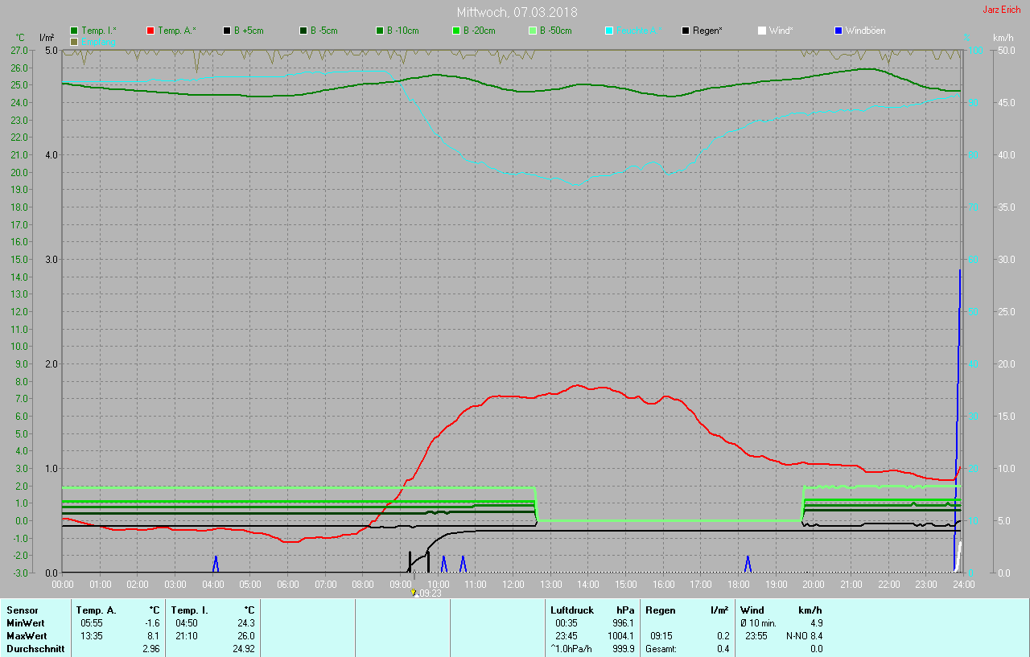Image resolution: width=1030 pixels, height=657 pixels.
Task: Click the B -20cm legend square
Action: [x=456, y=31]
